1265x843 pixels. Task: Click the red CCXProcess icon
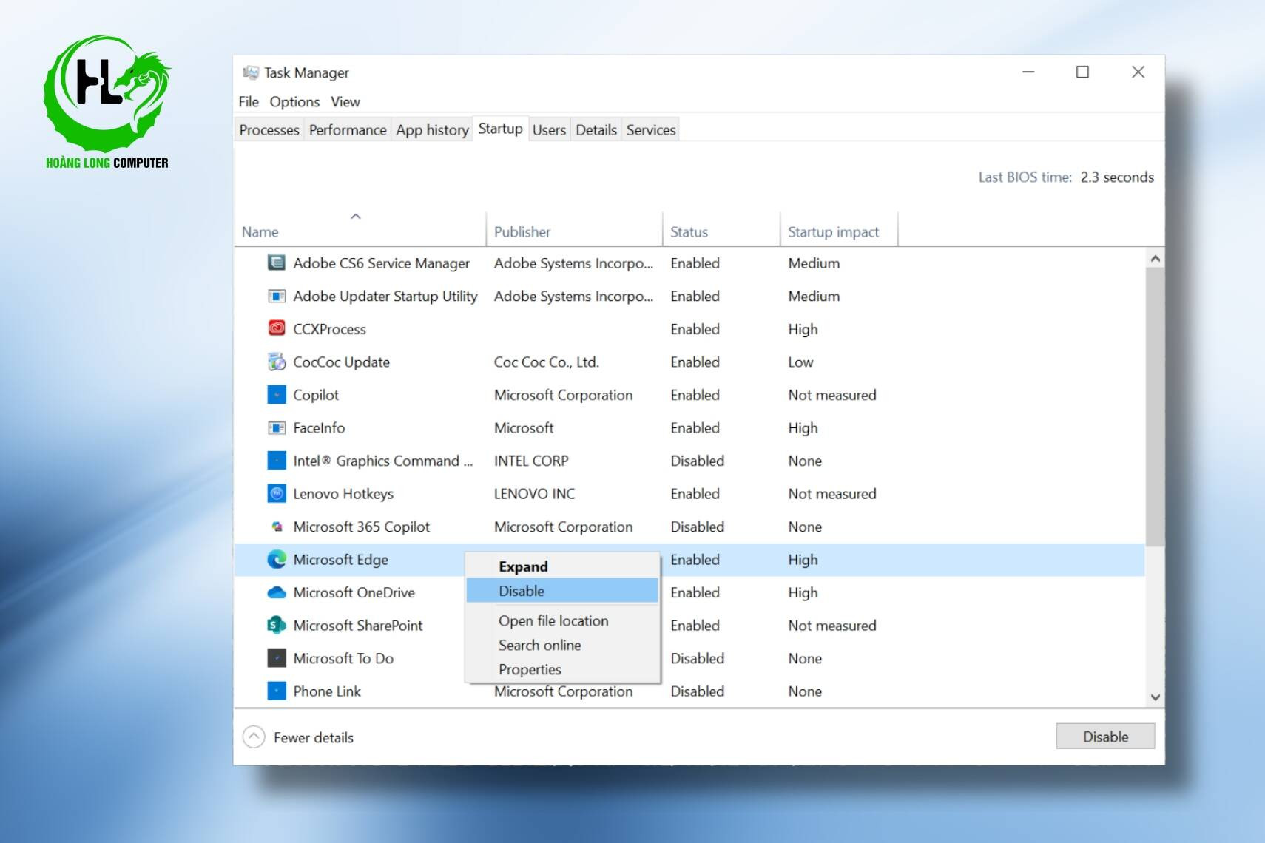pyautogui.click(x=276, y=329)
